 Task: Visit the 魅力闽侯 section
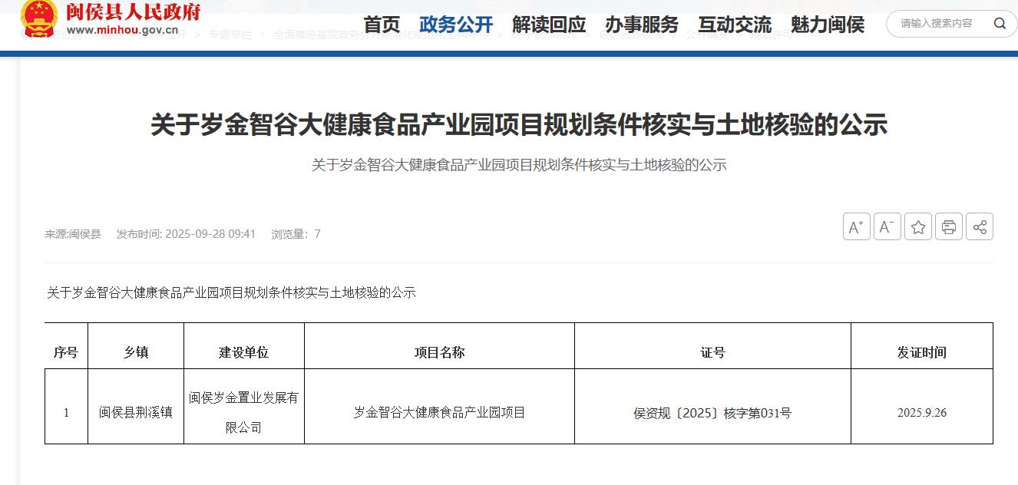828,25
